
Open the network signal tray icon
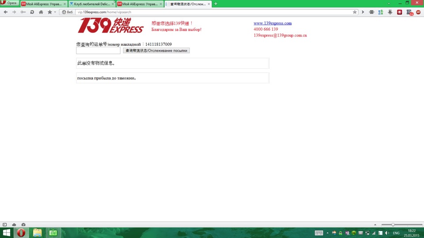tap(374, 233)
